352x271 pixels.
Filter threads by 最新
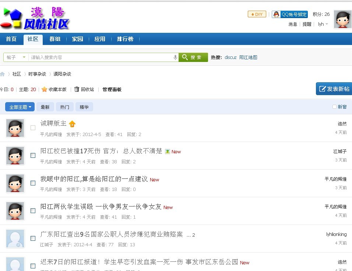[x=45, y=107]
